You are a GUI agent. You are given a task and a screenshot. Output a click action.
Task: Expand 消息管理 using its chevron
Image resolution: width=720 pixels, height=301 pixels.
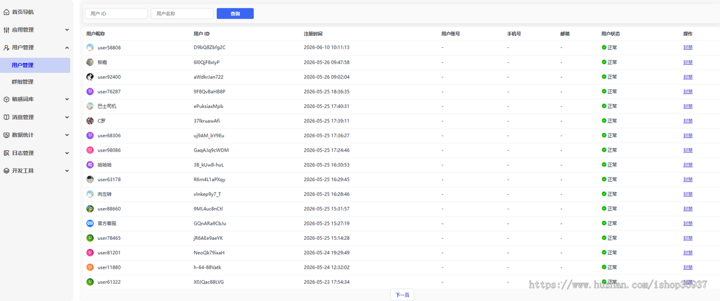[67, 117]
